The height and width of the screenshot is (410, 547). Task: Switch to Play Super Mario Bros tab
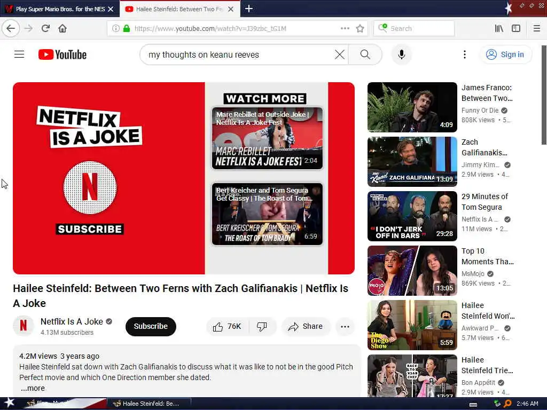[x=59, y=9]
